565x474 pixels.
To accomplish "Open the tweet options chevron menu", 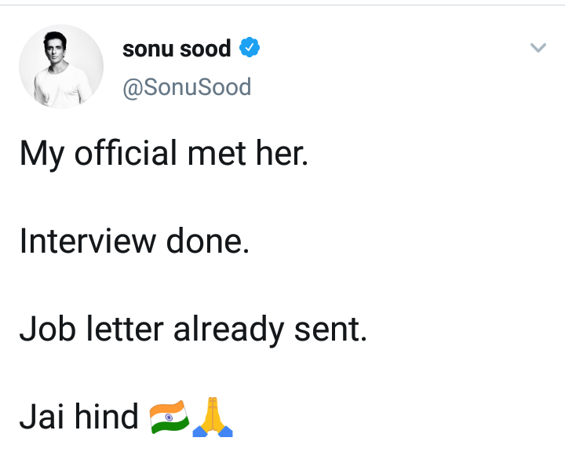I will [x=538, y=49].
